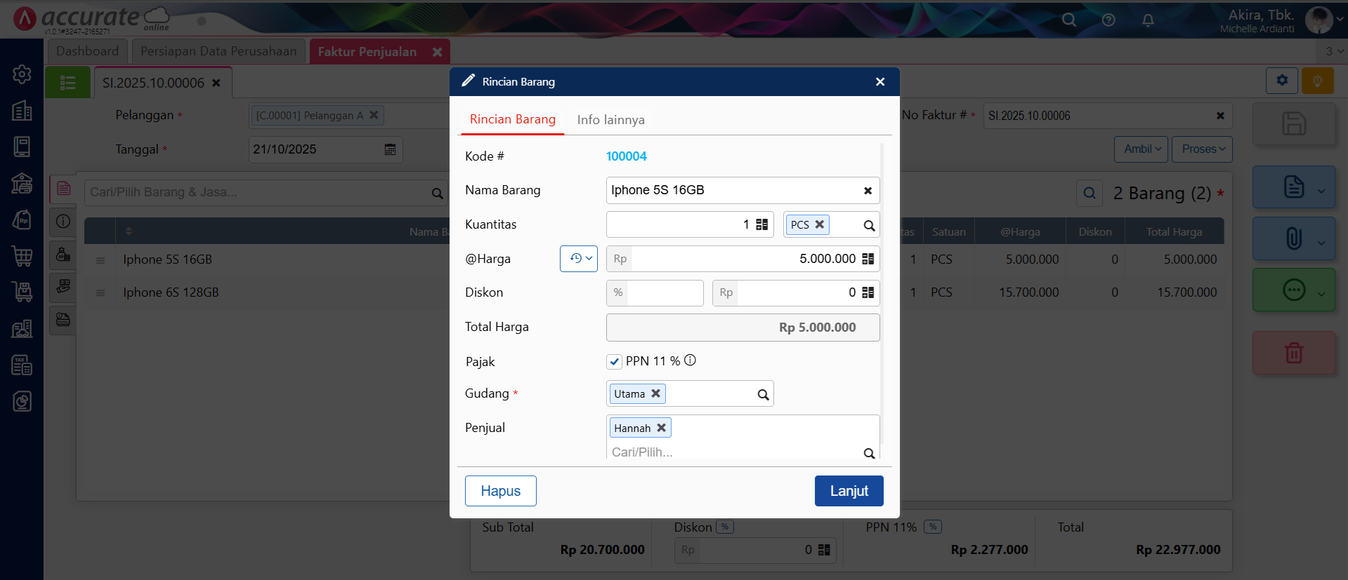Uncheck the PPN 11 % checkbox
This screenshot has width=1348, height=580.
point(615,362)
